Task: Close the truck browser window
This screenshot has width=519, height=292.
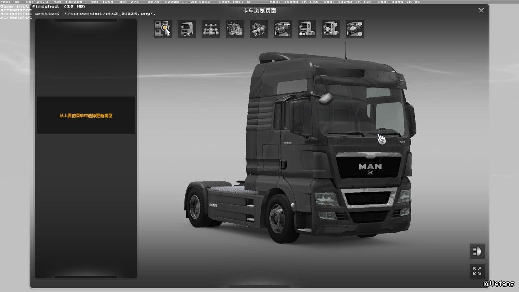Action: point(481,11)
